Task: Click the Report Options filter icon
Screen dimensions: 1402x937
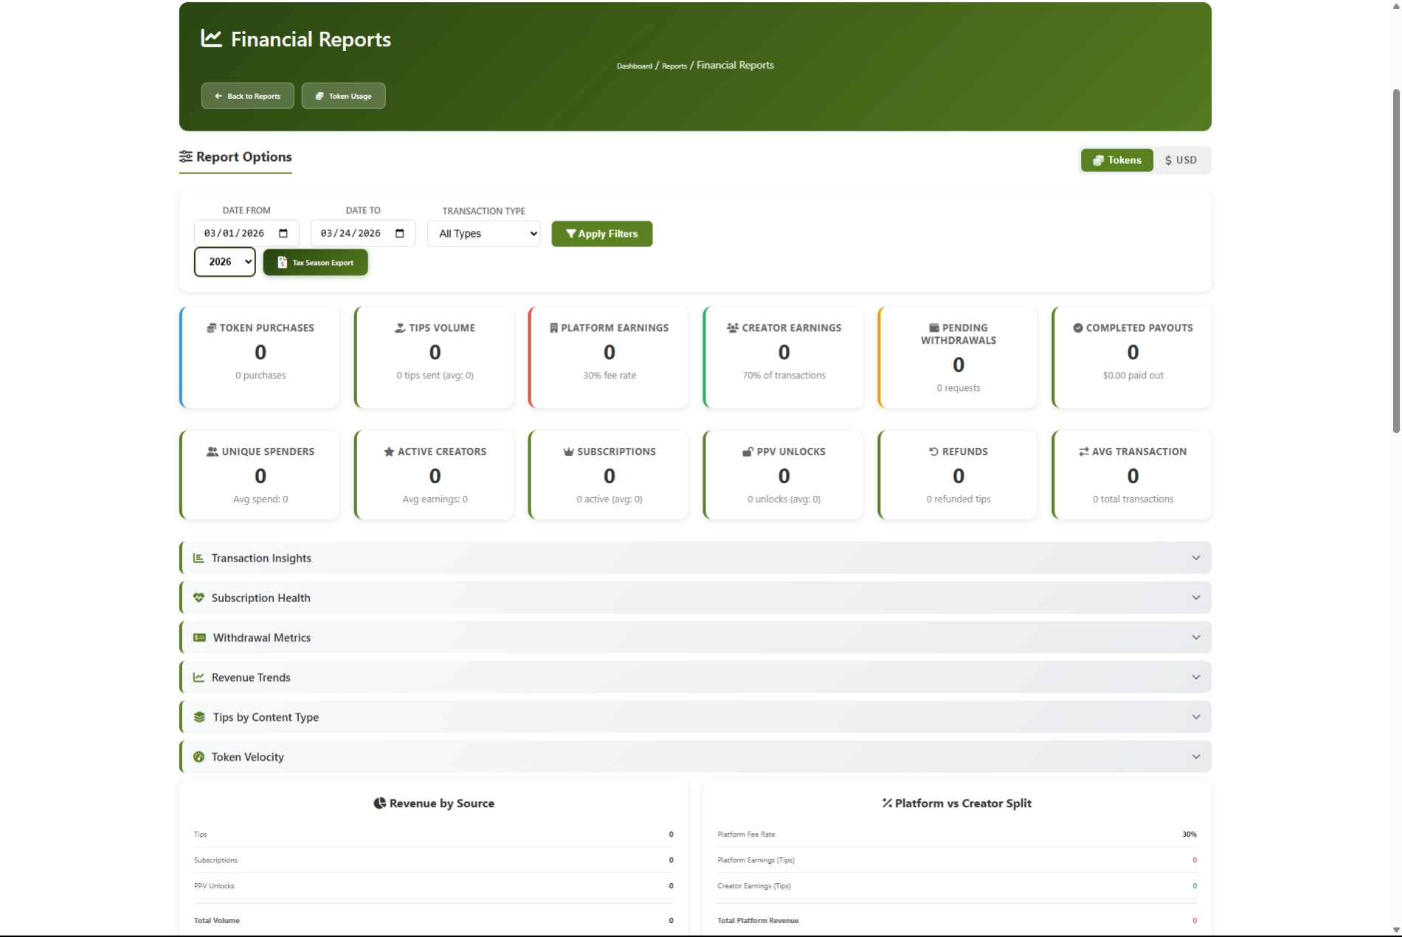Action: [185, 156]
